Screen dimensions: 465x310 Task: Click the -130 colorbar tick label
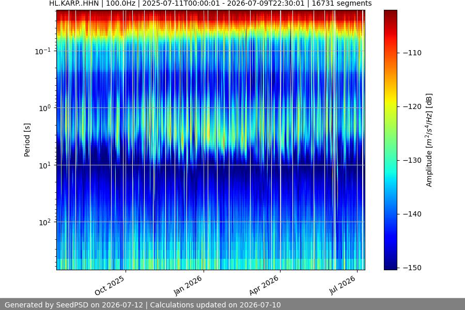tap(412, 160)
